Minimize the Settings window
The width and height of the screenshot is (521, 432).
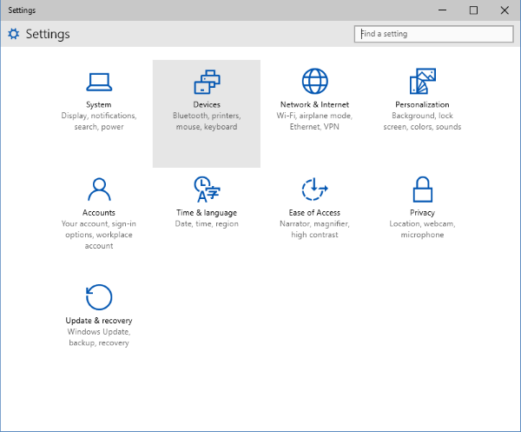click(442, 10)
